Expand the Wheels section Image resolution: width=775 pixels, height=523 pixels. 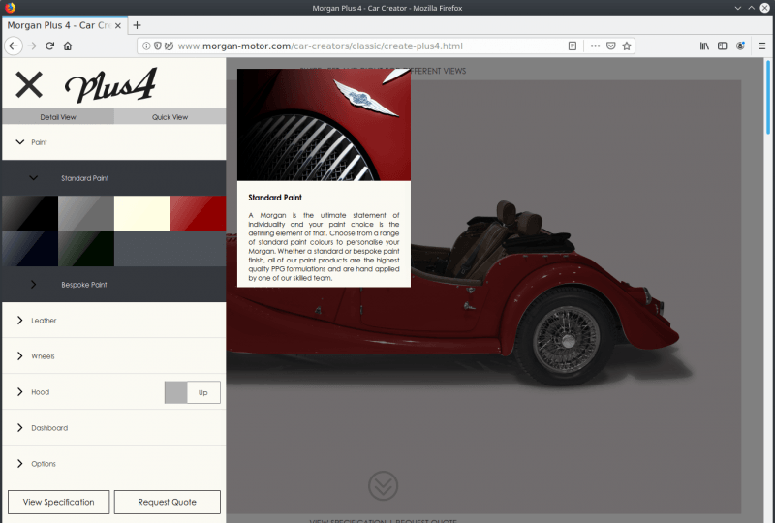click(x=114, y=355)
